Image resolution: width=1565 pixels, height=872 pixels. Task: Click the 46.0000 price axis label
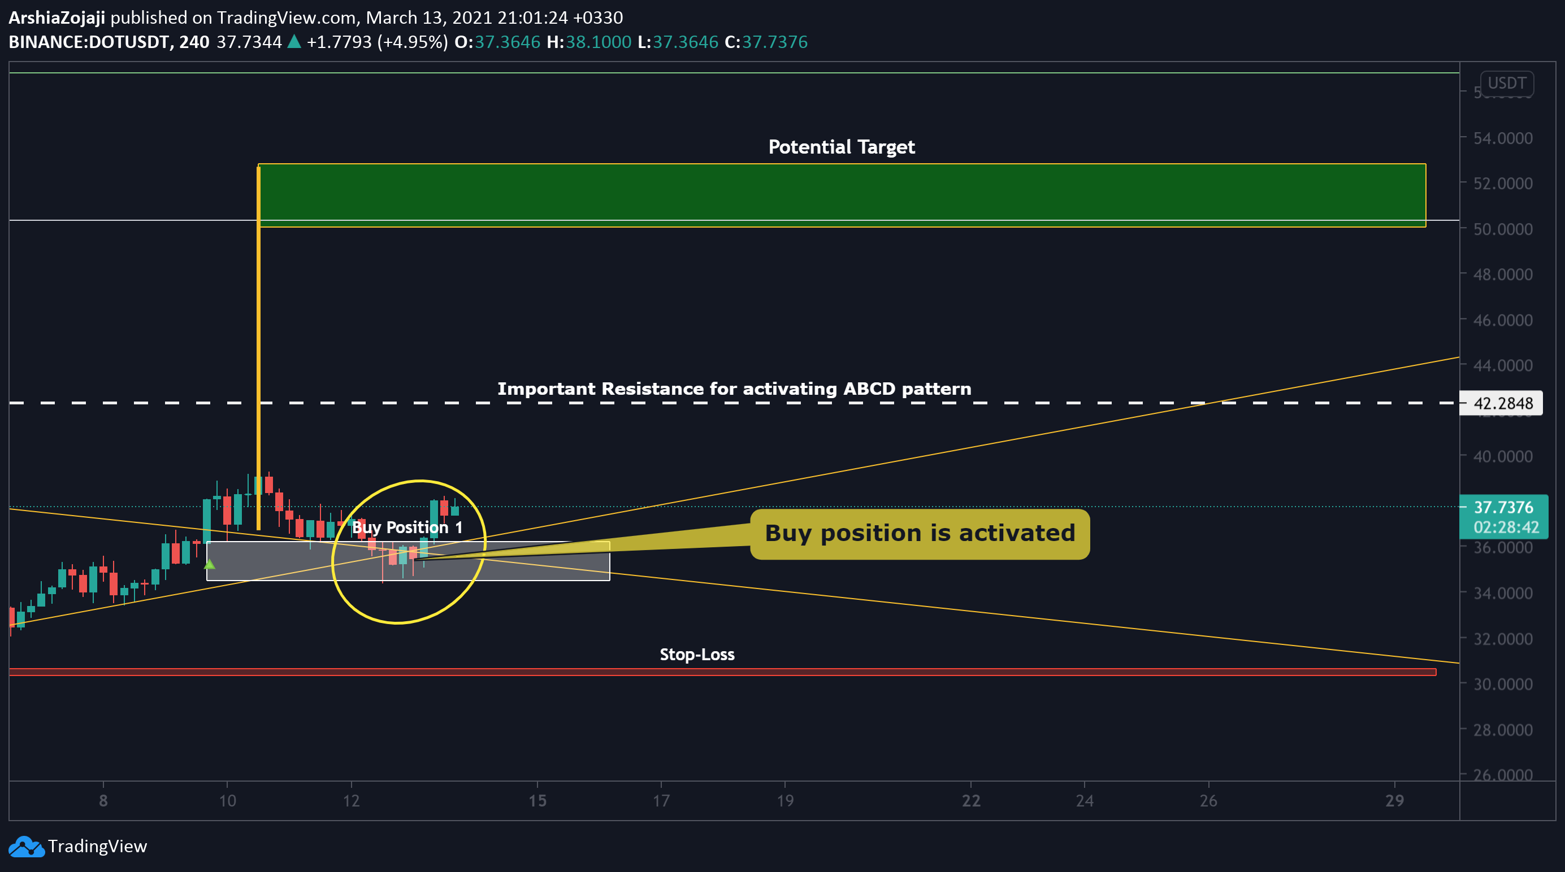tap(1503, 320)
